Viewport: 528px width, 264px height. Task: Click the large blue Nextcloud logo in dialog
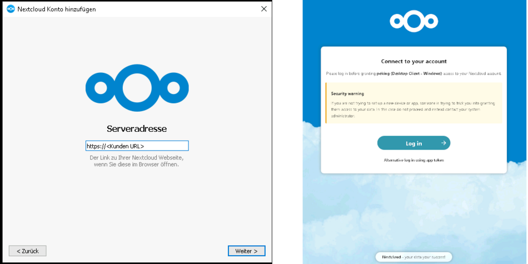(x=137, y=88)
